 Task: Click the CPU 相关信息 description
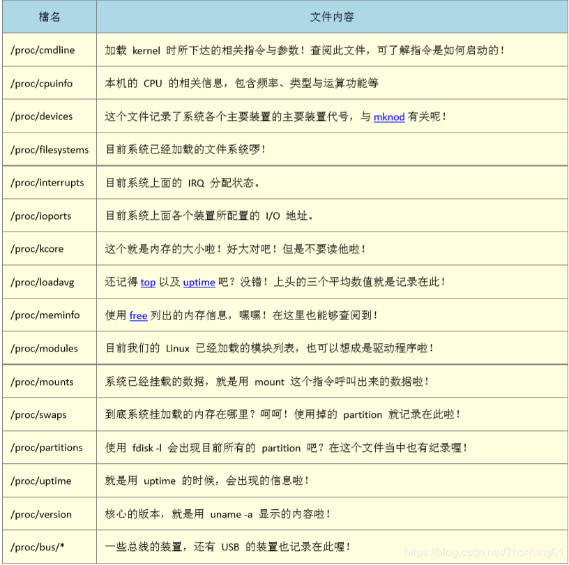241,83
